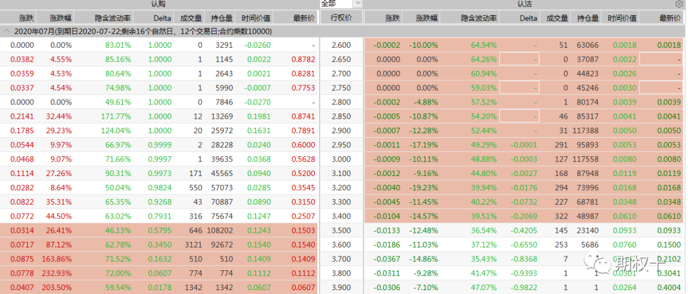The width and height of the screenshot is (688, 294).
Task: Sort by 行权价 column header
Action: pyautogui.click(x=341, y=18)
